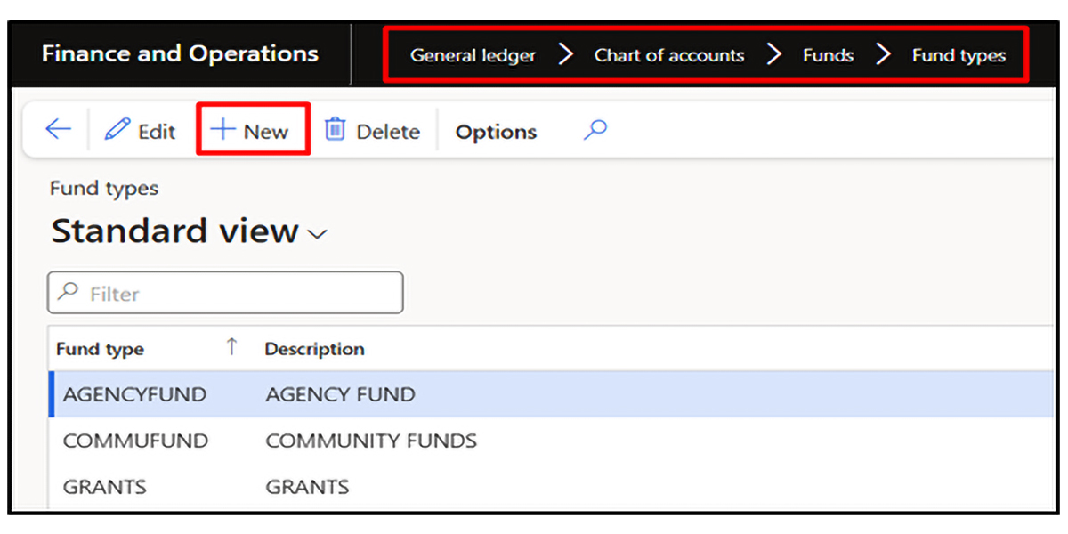Navigate to General ledger in the breadcrumb
Screen dimensions: 1068x534
point(472,54)
